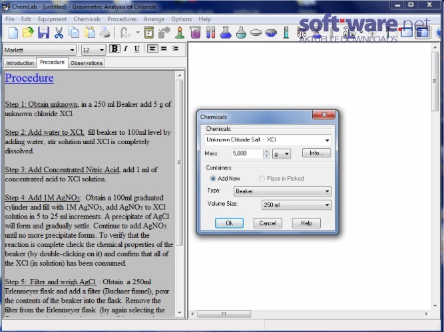Center align the text
The height and width of the screenshot is (332, 444).
pos(164,48)
